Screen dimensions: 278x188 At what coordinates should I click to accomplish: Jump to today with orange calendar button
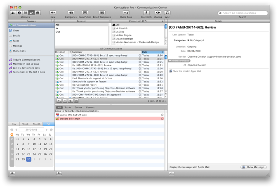click(12, 135)
